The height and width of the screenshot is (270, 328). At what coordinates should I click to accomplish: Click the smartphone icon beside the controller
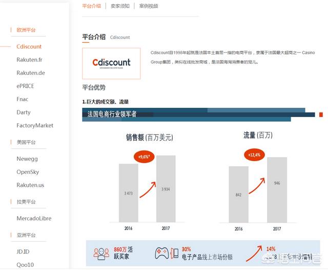point(175,253)
